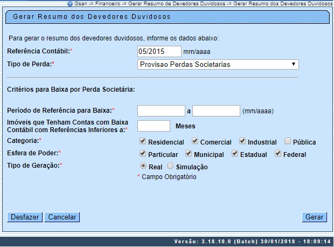Uncheck the Estadual checkbox
334x247 pixels.
(235, 154)
